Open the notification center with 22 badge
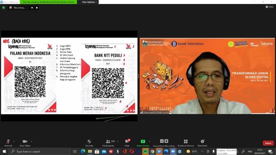276x155 pixels. [271, 152]
